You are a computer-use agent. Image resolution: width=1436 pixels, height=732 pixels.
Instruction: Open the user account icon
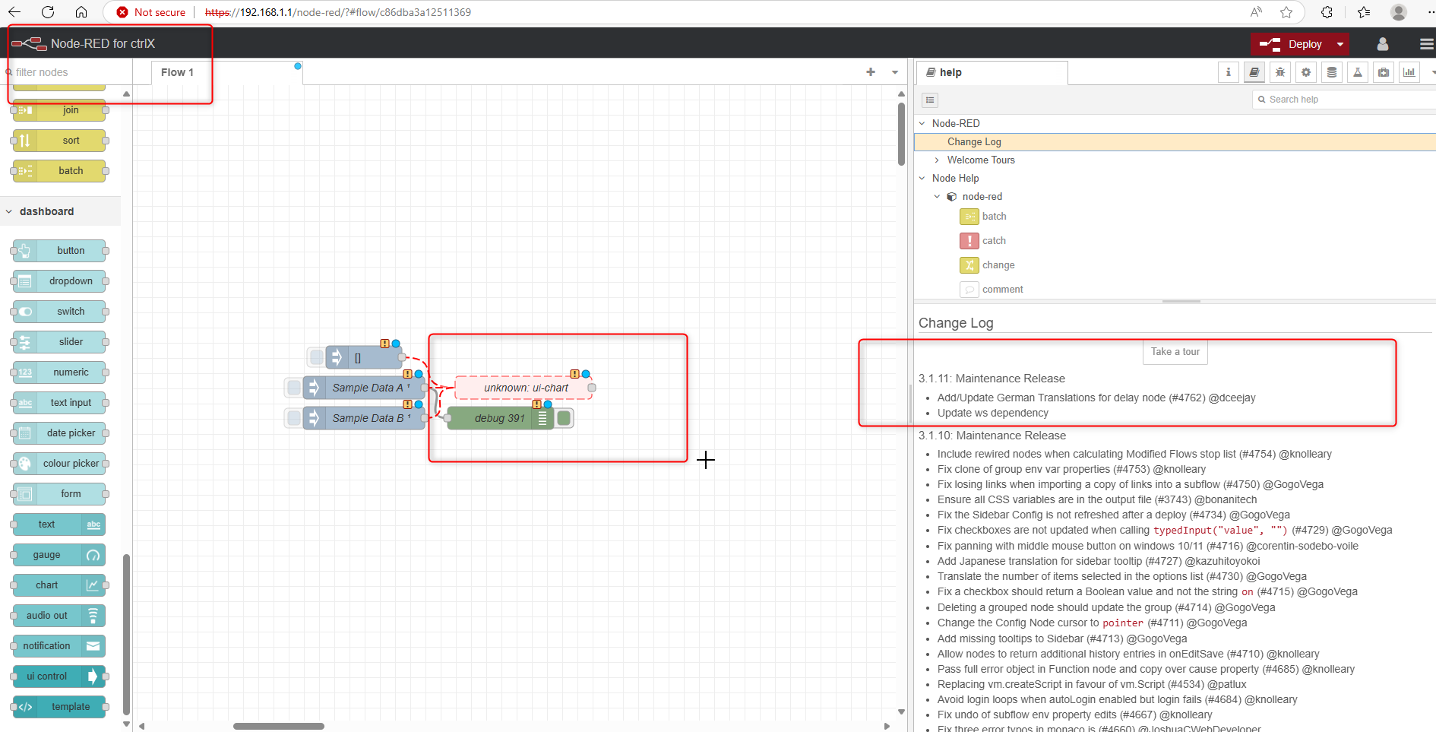pyautogui.click(x=1382, y=44)
